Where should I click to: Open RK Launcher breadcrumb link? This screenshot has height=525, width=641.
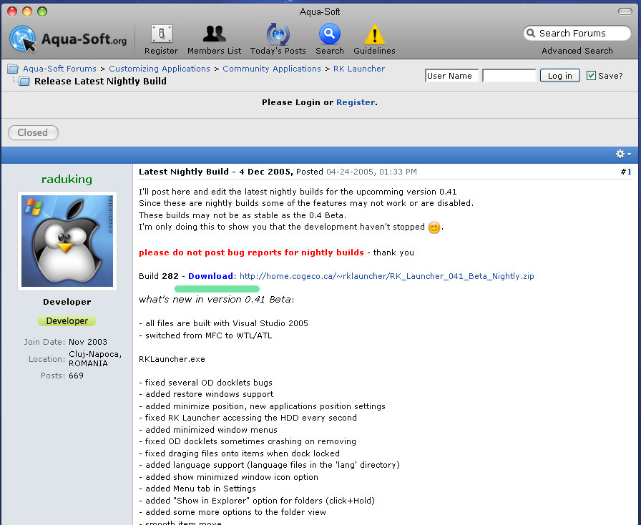pos(359,69)
